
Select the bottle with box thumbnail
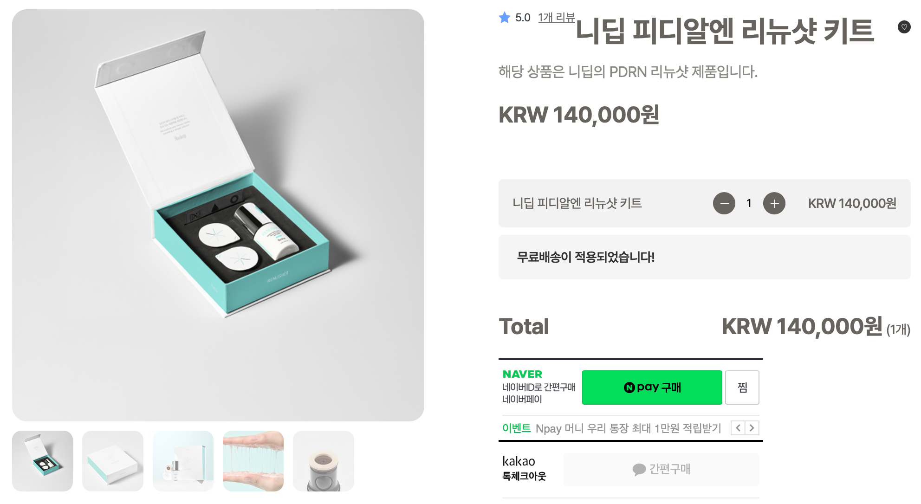click(x=183, y=461)
